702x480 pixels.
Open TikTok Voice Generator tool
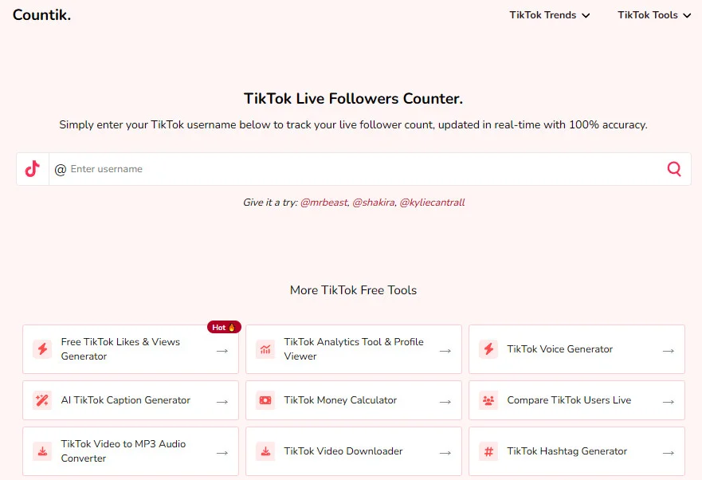pyautogui.click(x=577, y=349)
